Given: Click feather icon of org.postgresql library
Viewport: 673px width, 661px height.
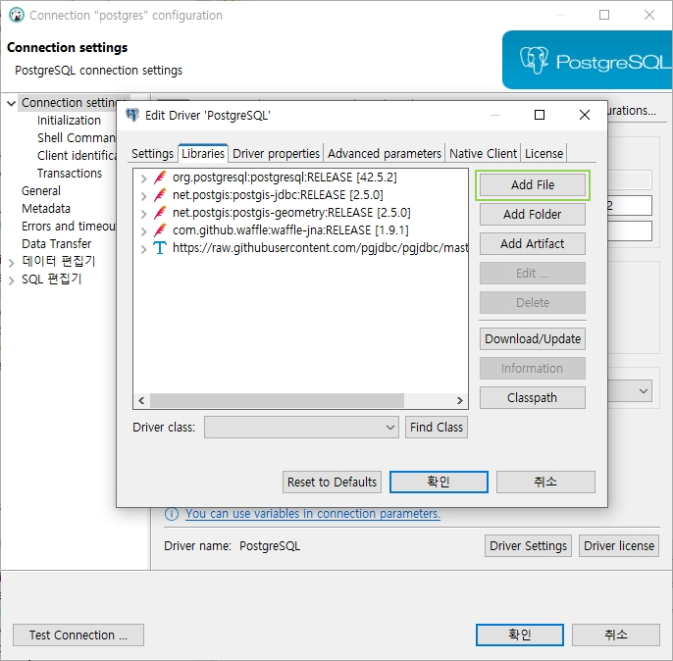Looking at the screenshot, I should click(x=160, y=178).
